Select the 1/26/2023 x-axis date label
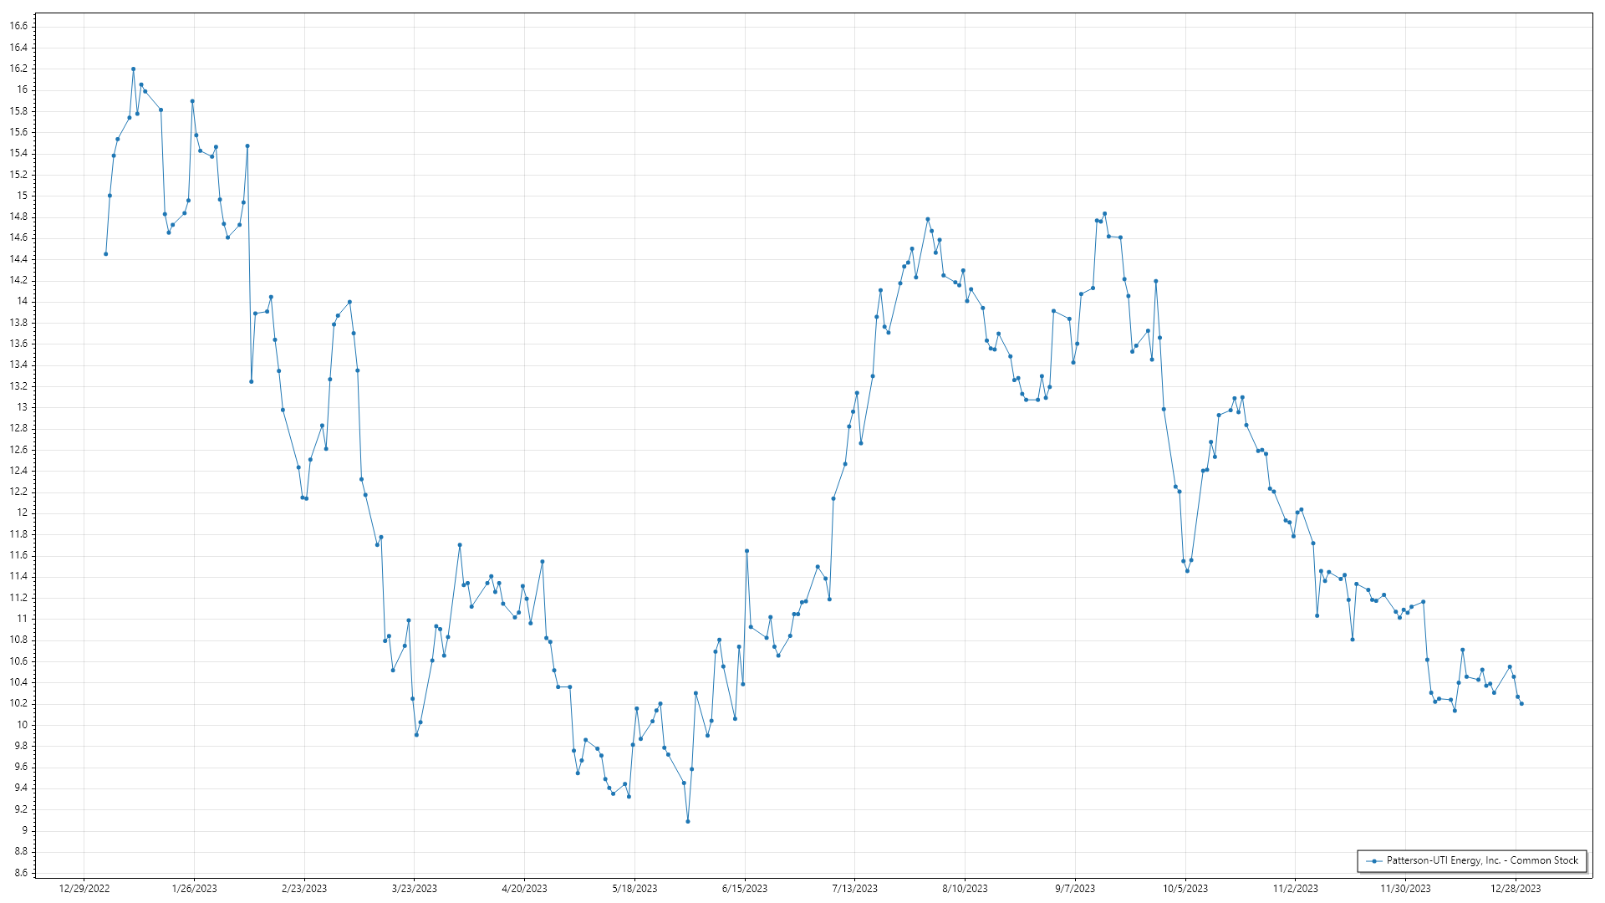This screenshot has width=1605, height=903. click(194, 889)
